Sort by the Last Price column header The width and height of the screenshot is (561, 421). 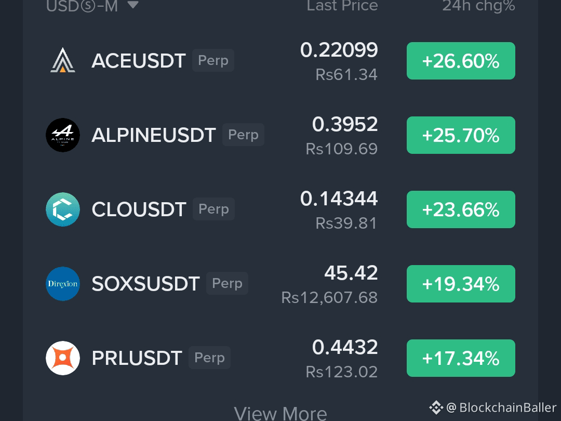click(342, 6)
